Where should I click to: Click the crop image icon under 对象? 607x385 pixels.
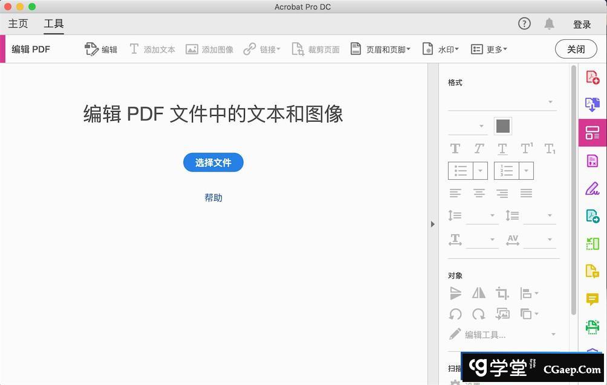[x=502, y=293]
